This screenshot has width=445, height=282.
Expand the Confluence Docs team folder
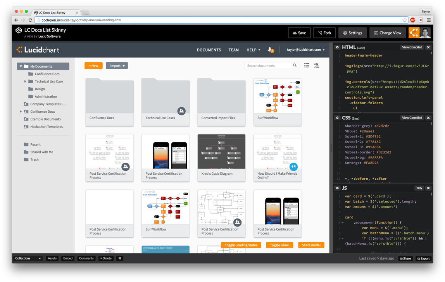pyautogui.click(x=21, y=112)
